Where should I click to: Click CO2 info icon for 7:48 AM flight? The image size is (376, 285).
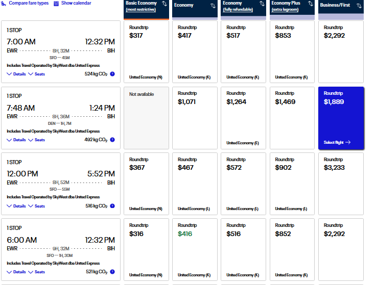tap(112, 140)
